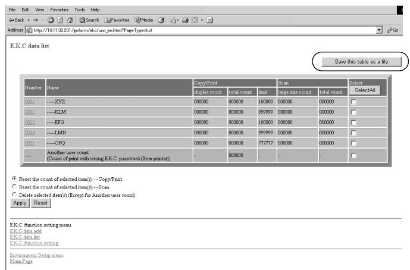Click Save this table as a file
Viewport: 410px width, 270px height.
pos(361,62)
